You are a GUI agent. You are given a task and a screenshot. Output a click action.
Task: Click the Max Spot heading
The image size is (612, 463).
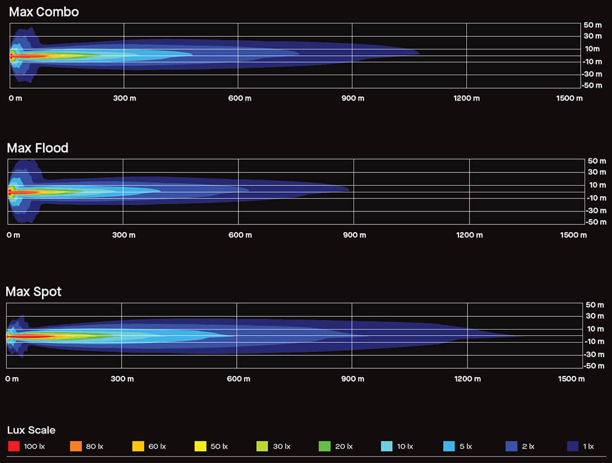point(34,292)
